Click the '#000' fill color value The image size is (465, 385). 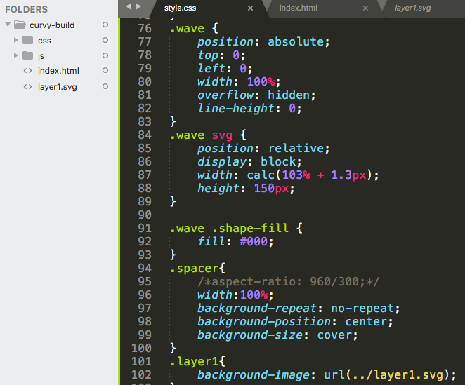coord(254,242)
